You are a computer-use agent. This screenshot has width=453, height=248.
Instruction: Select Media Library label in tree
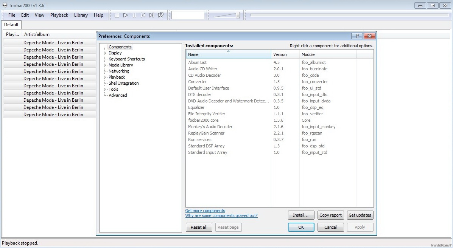(x=121, y=65)
